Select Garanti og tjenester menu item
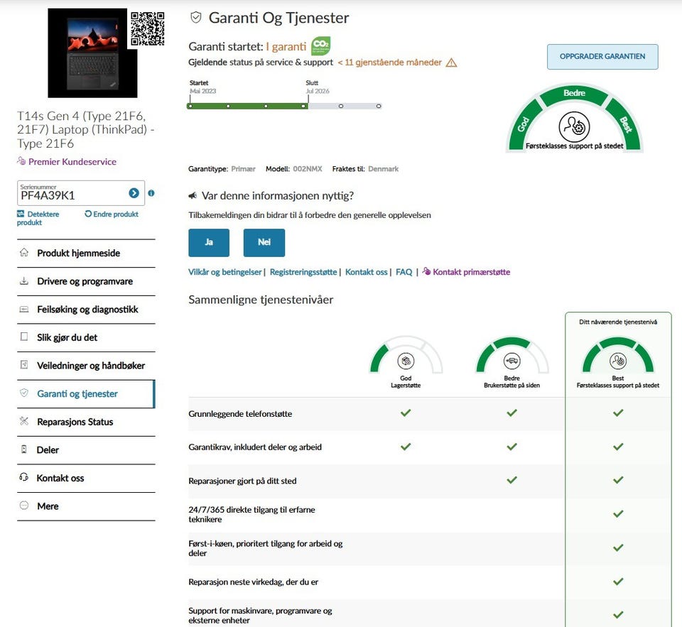This screenshot has width=682, height=627. (x=86, y=394)
